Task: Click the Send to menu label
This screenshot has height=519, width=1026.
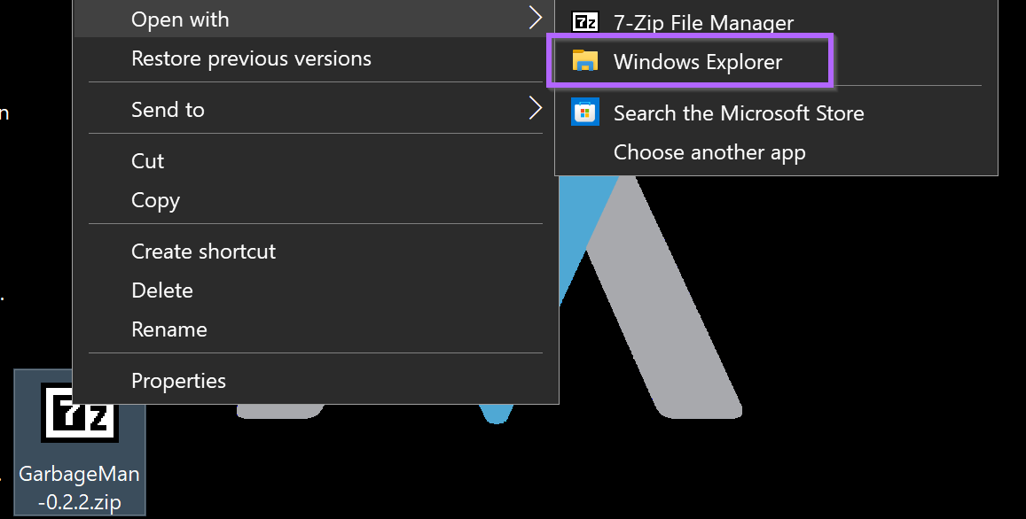Action: pyautogui.click(x=168, y=110)
